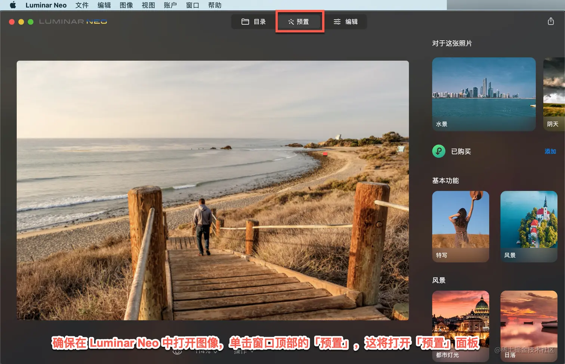The height and width of the screenshot is (364, 565).
Task: Switch to the 编辑 tab
Action: (x=346, y=22)
